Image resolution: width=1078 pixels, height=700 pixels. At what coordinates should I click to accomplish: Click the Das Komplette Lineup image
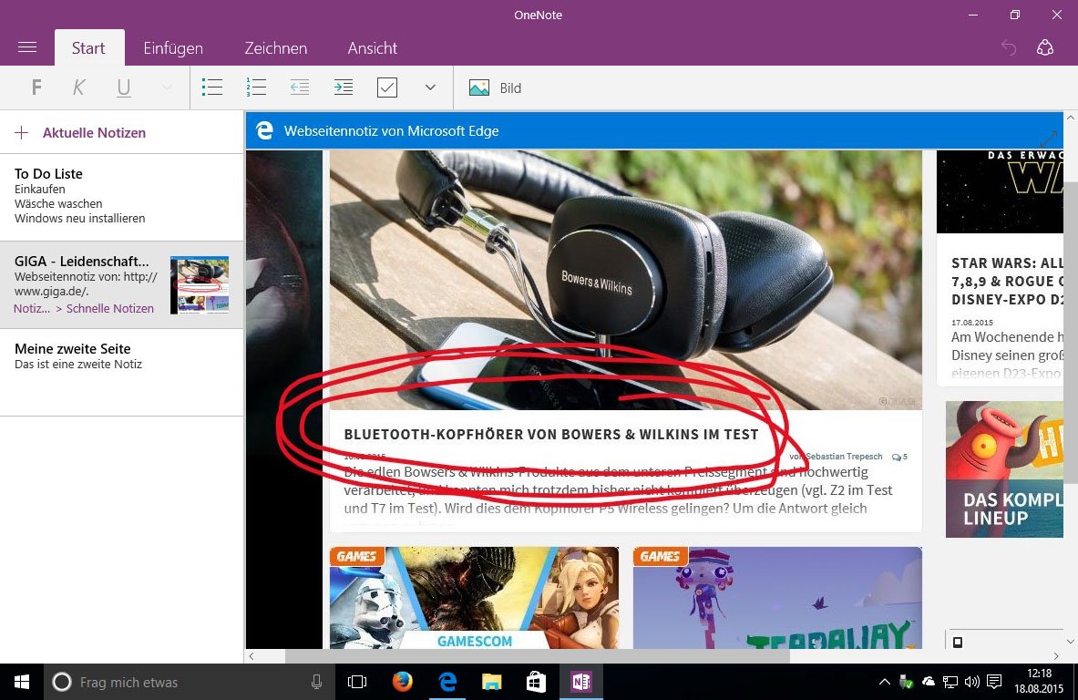click(1004, 469)
